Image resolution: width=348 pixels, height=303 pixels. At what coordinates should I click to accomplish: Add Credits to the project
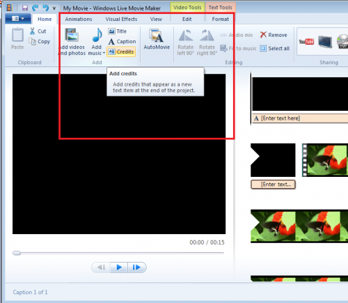coord(121,52)
